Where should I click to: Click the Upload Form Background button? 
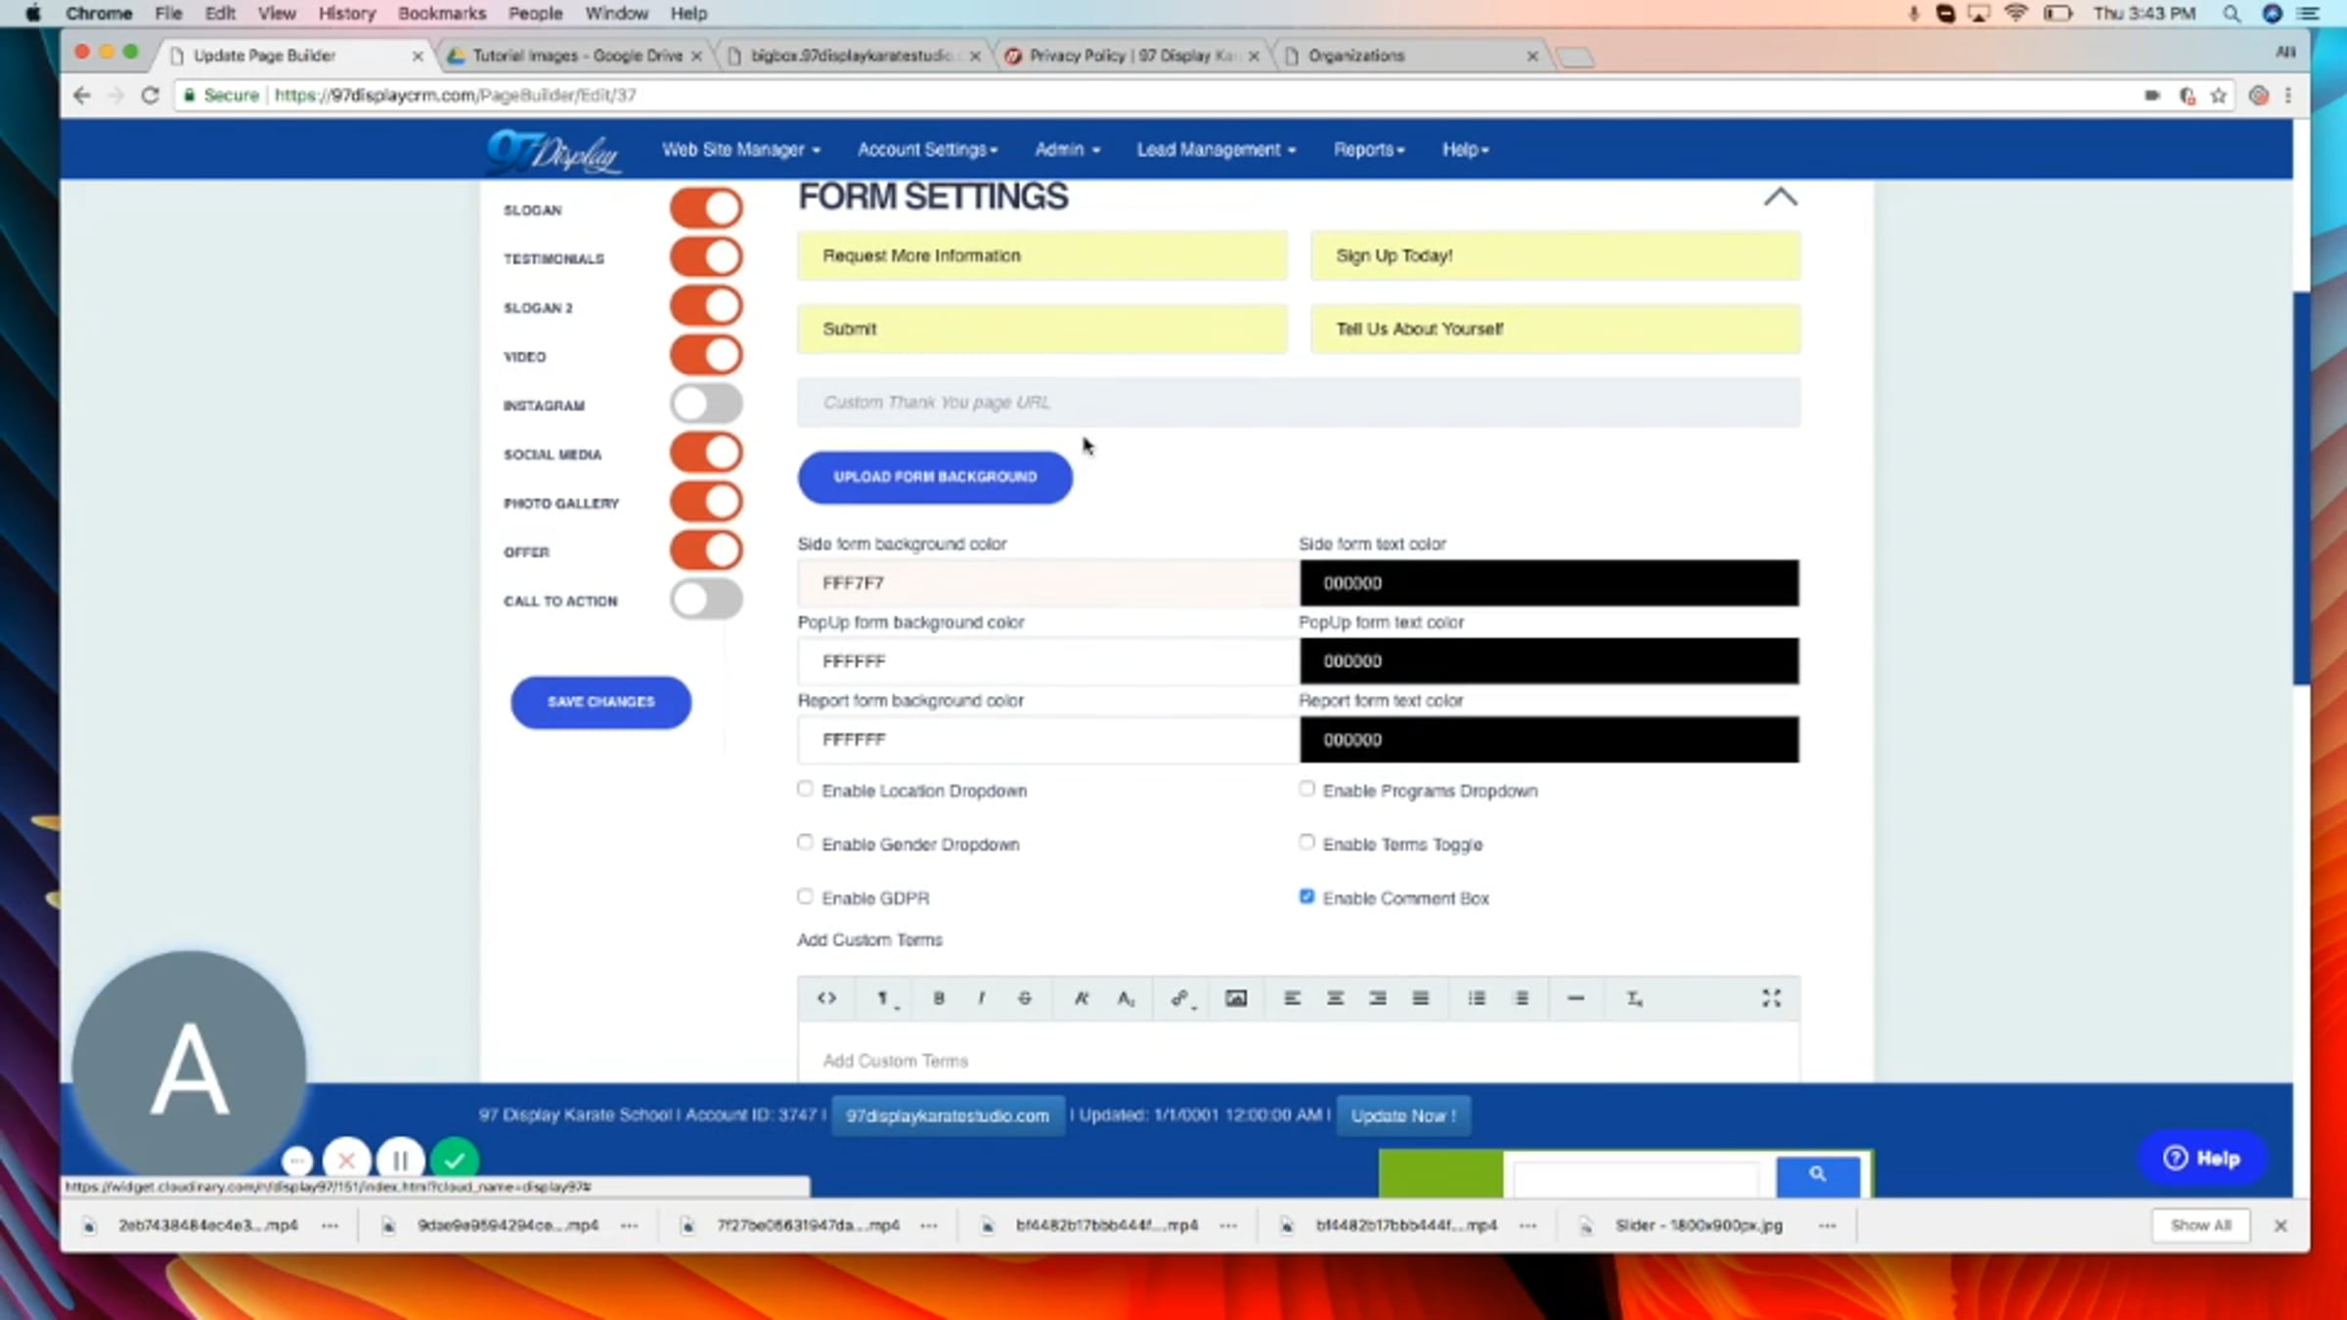point(935,477)
